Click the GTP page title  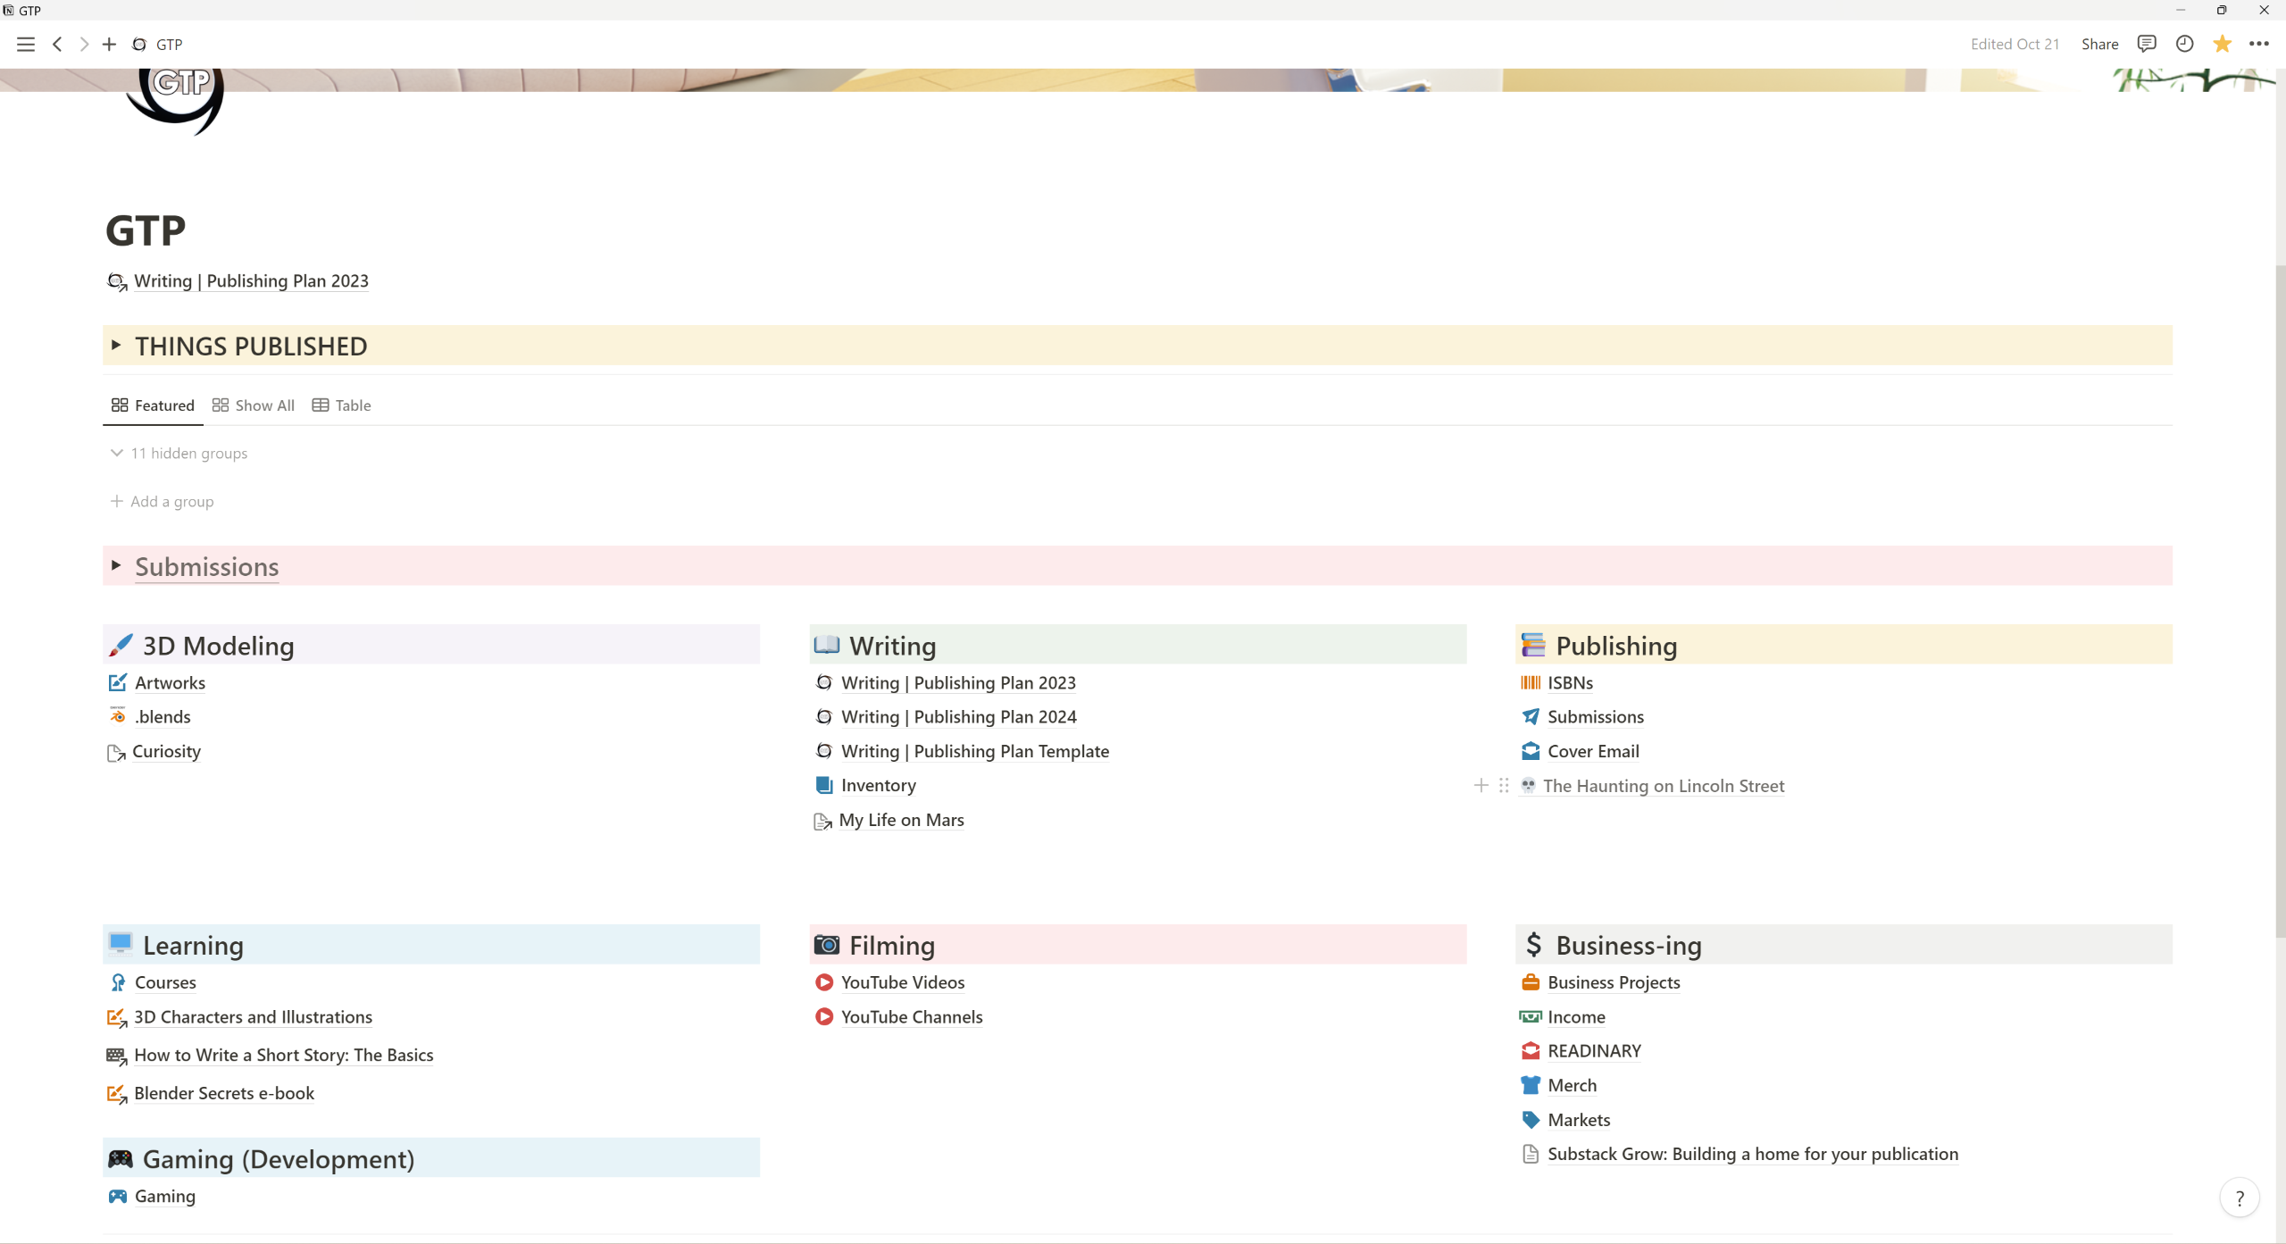pyautogui.click(x=146, y=230)
